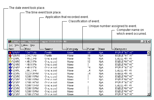
Task: Click the info icon for 12:23:09 PM event
Action: point(10,73)
